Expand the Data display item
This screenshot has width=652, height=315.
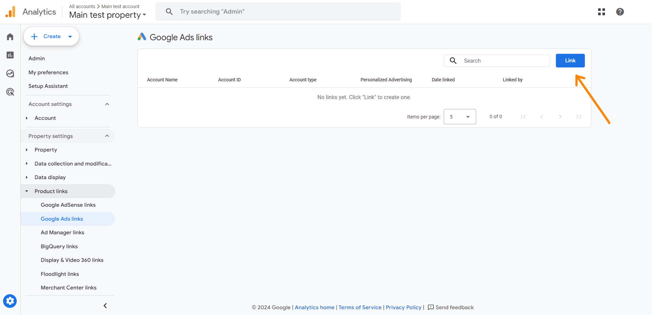[27, 177]
